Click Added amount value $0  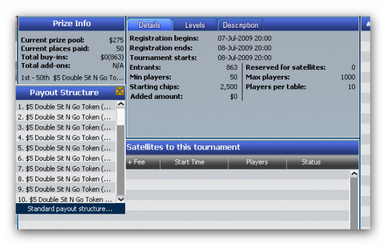pos(234,96)
